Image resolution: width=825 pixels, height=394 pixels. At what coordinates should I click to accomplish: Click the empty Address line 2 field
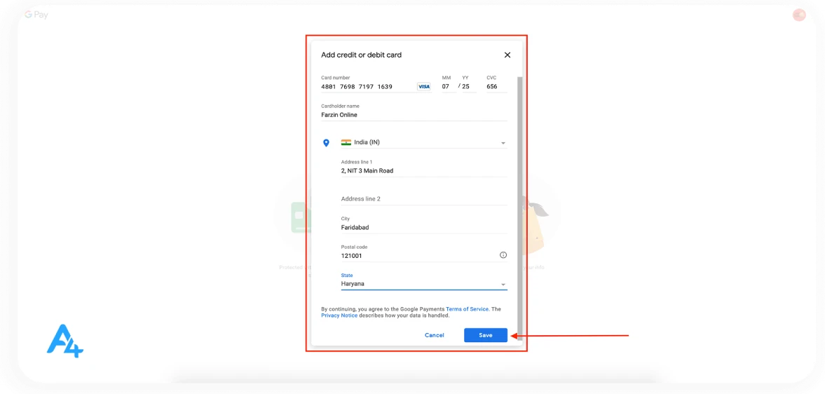coord(424,199)
